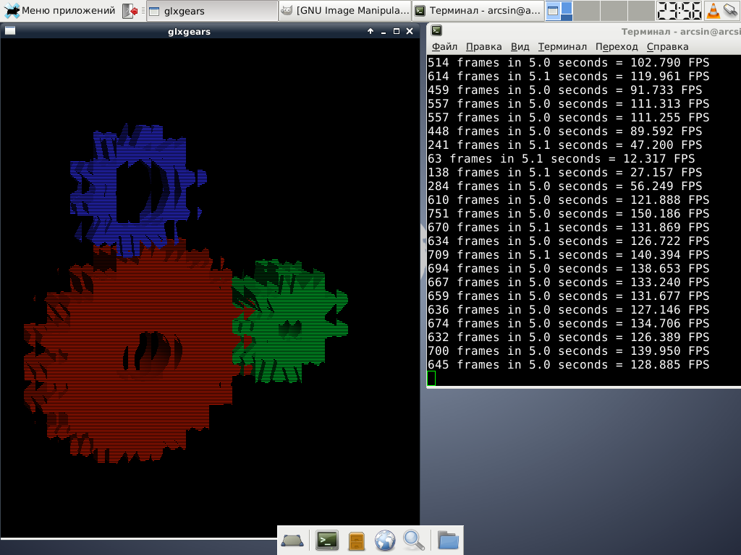The height and width of the screenshot is (555, 741).
Task: Click terminal line ending 128.885 FPS
Action: 569,364
